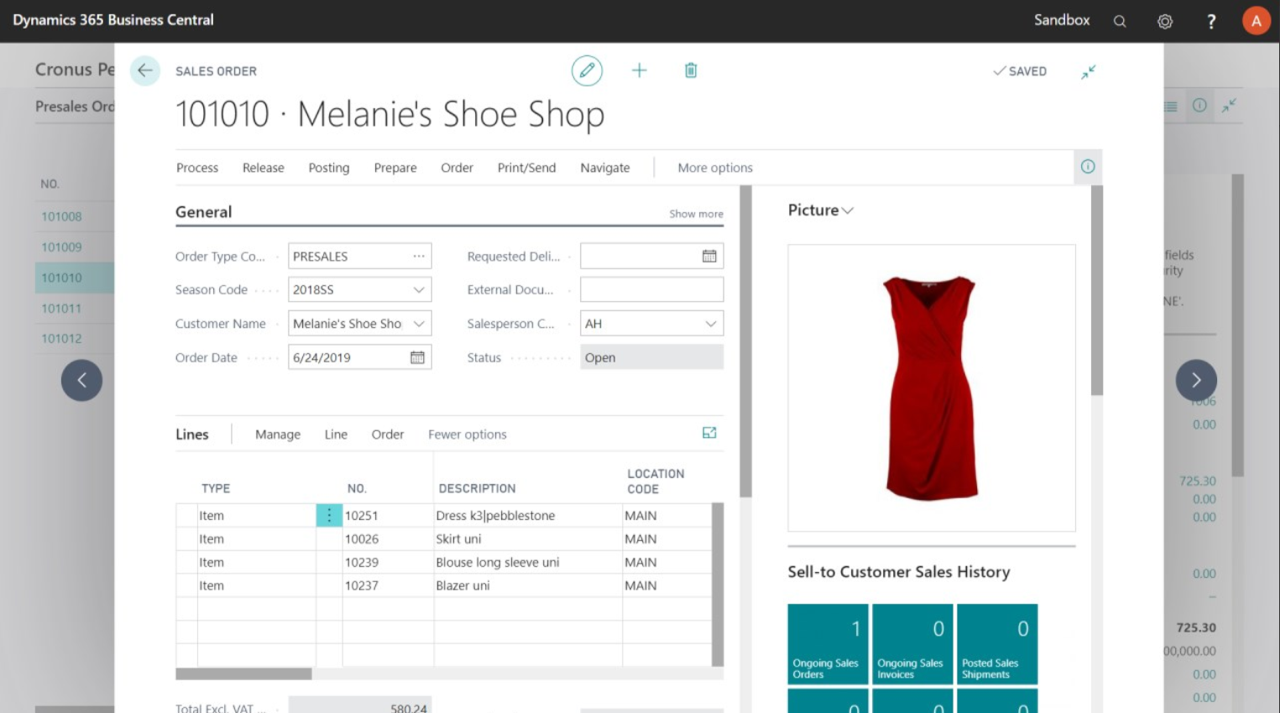Click Show more in General section
The width and height of the screenshot is (1280, 713).
695,214
